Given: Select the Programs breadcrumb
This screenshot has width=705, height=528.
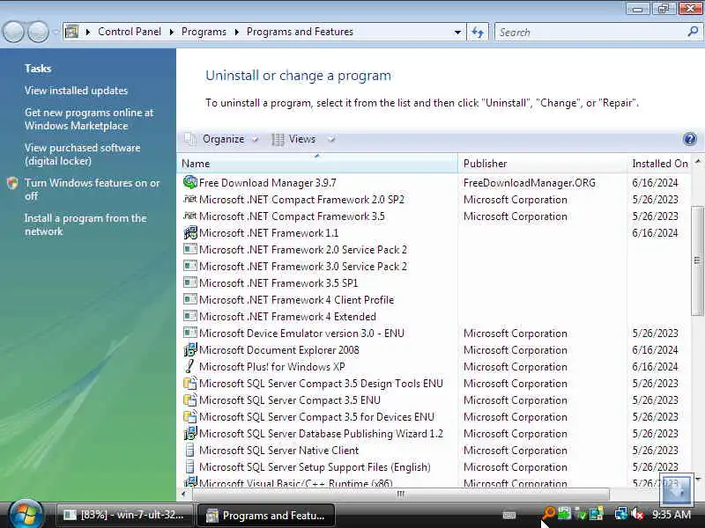Looking at the screenshot, I should (204, 32).
